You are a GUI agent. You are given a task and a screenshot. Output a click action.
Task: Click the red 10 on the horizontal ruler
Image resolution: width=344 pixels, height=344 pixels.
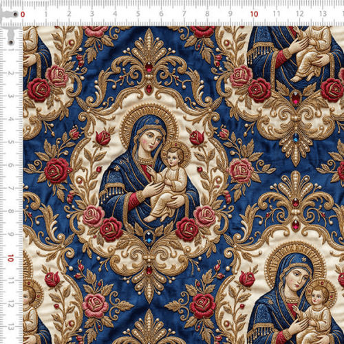tap(254, 14)
